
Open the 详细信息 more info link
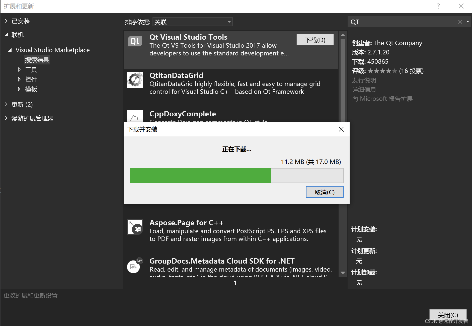click(x=364, y=90)
